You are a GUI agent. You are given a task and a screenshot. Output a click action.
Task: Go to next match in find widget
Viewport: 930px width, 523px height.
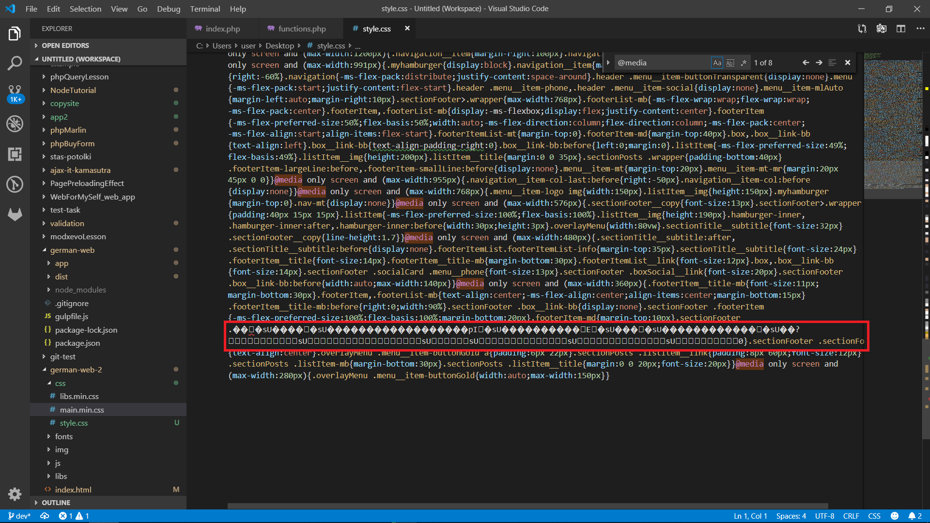pyautogui.click(x=819, y=62)
